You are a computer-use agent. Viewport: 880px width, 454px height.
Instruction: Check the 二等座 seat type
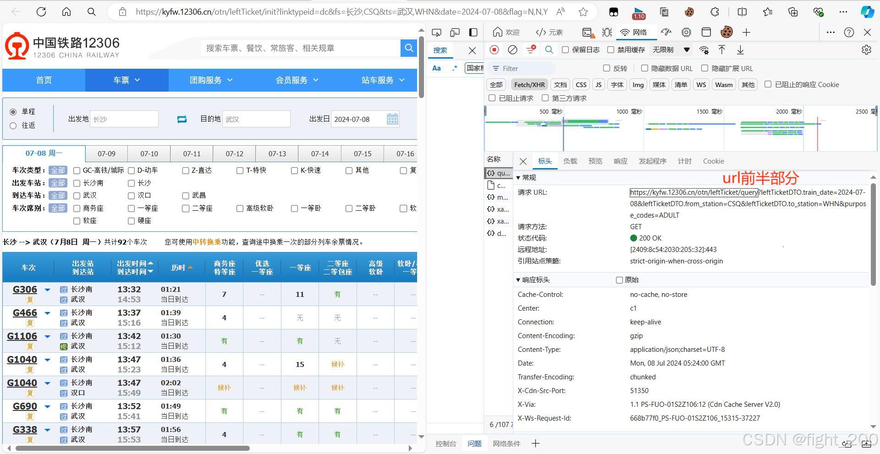[186, 208]
